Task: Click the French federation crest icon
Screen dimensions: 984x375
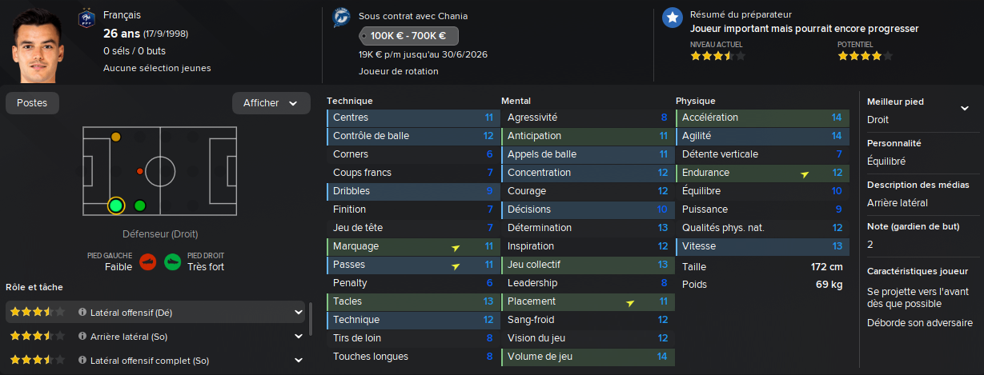Action: tap(86, 20)
